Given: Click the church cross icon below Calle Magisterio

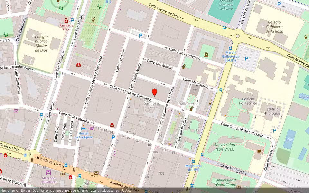Looking at the screenshot, I should coord(195,89).
